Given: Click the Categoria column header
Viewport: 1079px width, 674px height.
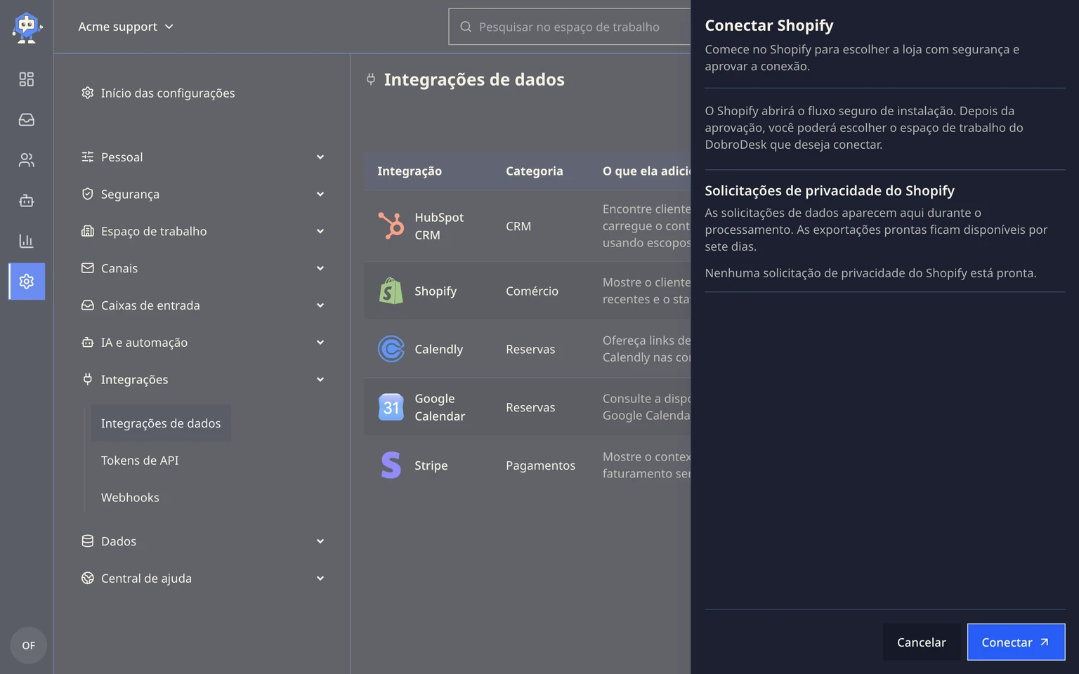Looking at the screenshot, I should pyautogui.click(x=535, y=171).
